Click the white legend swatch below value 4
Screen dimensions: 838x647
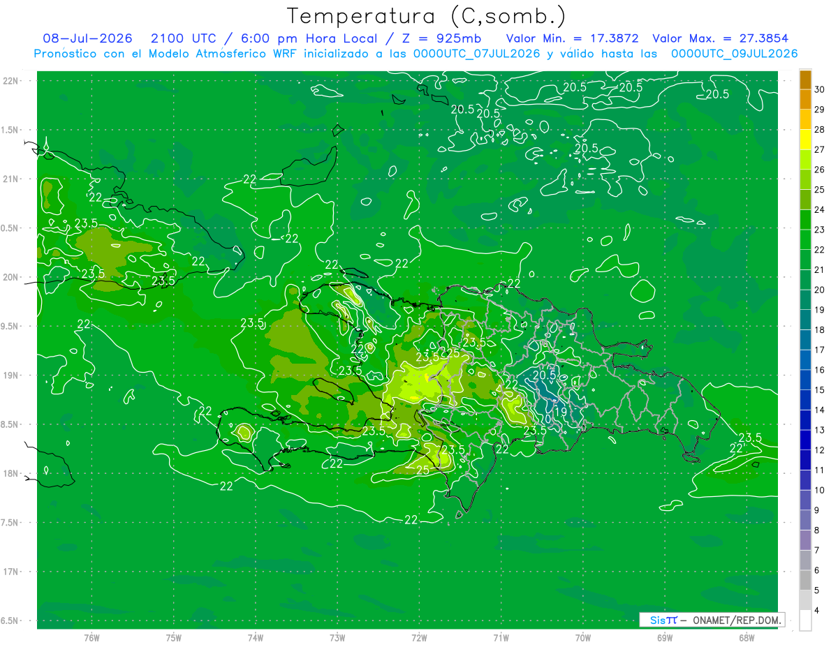(805, 620)
